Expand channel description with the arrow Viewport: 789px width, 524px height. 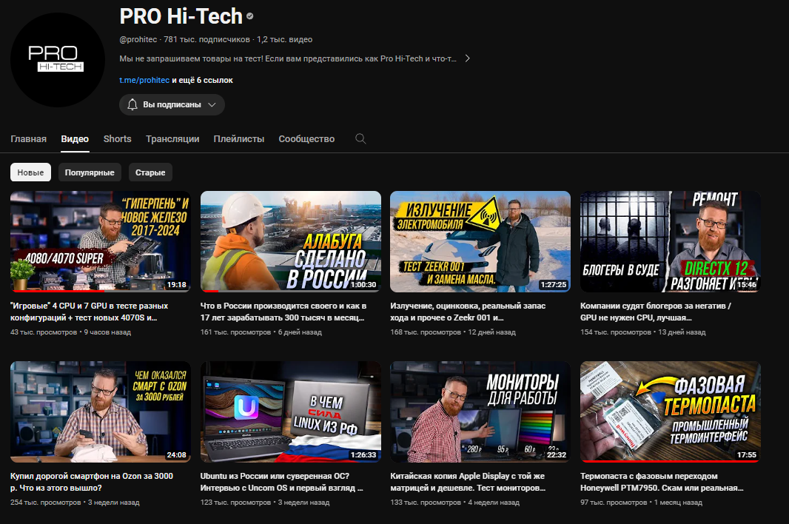[x=468, y=58]
